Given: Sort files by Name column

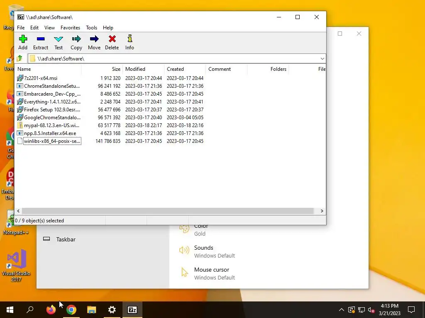Looking at the screenshot, I should point(48,69).
